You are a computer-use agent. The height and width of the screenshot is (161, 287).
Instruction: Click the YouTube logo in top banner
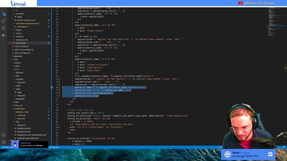tap(240, 3)
